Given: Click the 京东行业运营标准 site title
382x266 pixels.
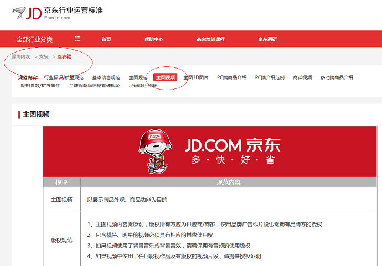Looking at the screenshot, I should (73, 10).
